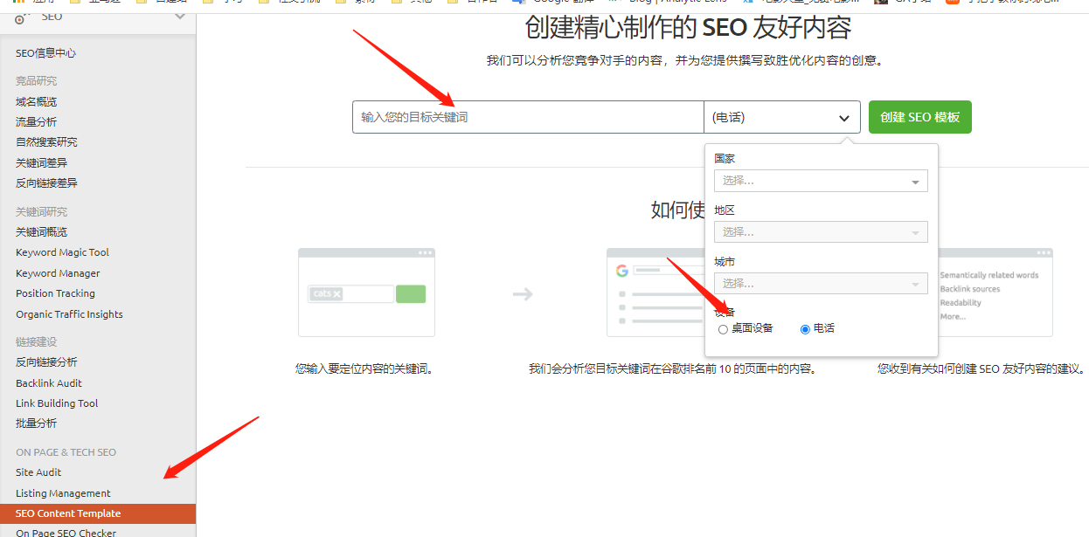The image size is (1089, 537).
Task: Toggle the (电话) location and device dropdown
Action: tap(782, 117)
